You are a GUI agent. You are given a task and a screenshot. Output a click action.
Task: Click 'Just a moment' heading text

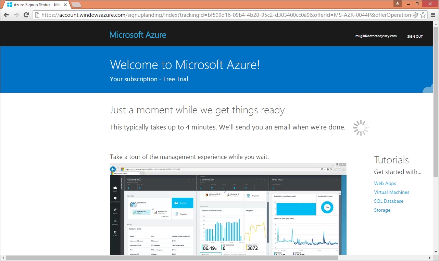(198, 110)
